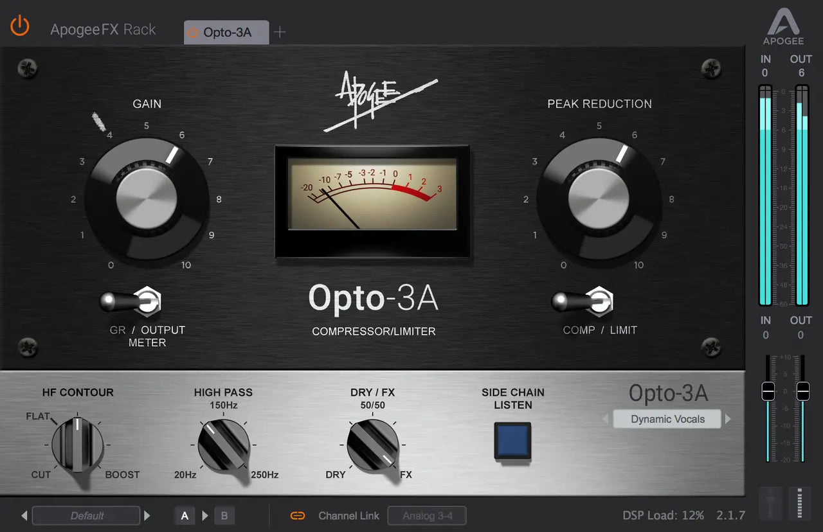Adjust the HF CONTOUR knob
Viewport: 823px width, 532px height.
tap(77, 445)
